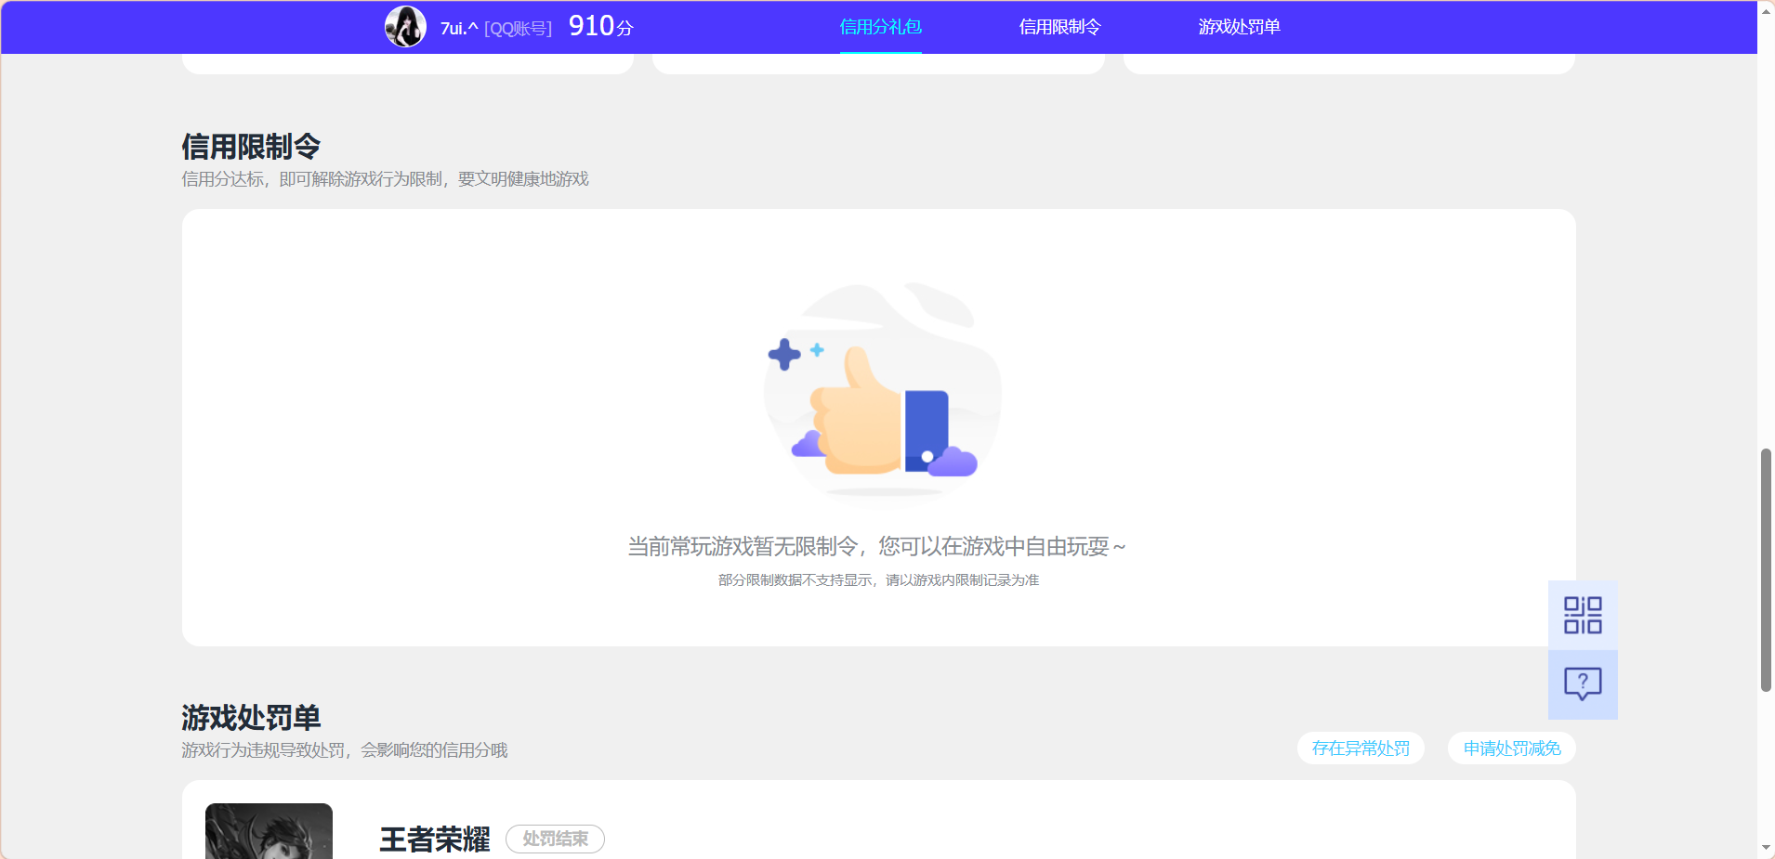Click the 处罚结束 status badge
Screen dimensions: 1775x859
point(555,839)
